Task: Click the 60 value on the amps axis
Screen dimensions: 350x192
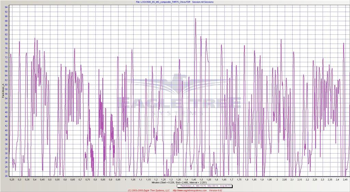Action: (x=6, y=85)
